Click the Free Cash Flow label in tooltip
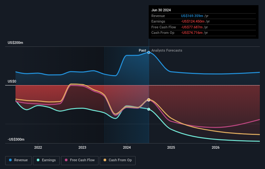265x169 pixels. tap(164, 27)
